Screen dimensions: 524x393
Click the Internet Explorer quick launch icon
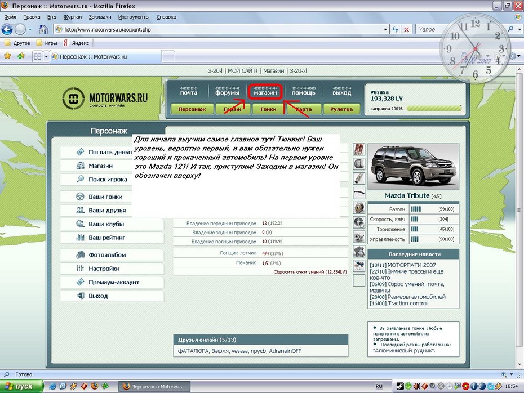(52, 386)
